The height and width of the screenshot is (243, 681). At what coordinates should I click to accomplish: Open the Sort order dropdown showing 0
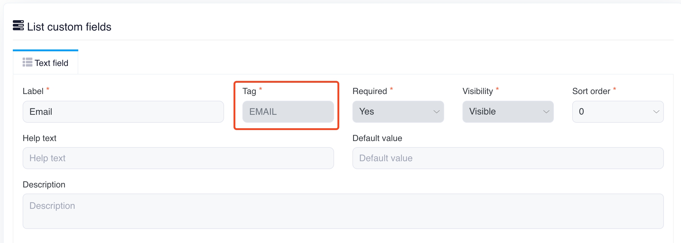618,112
